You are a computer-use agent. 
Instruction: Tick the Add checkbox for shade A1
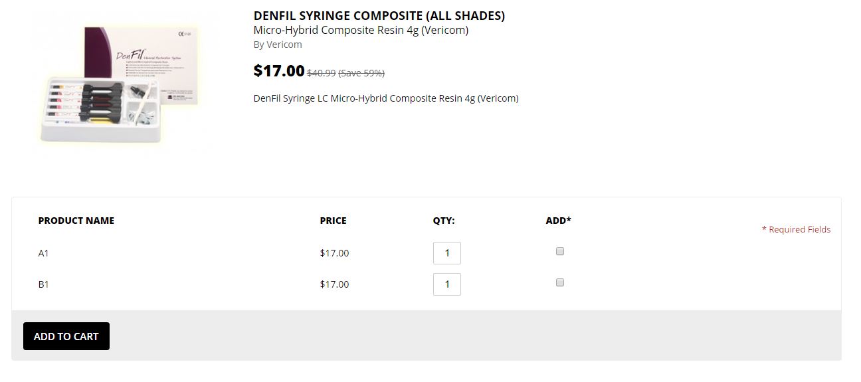pyautogui.click(x=560, y=251)
